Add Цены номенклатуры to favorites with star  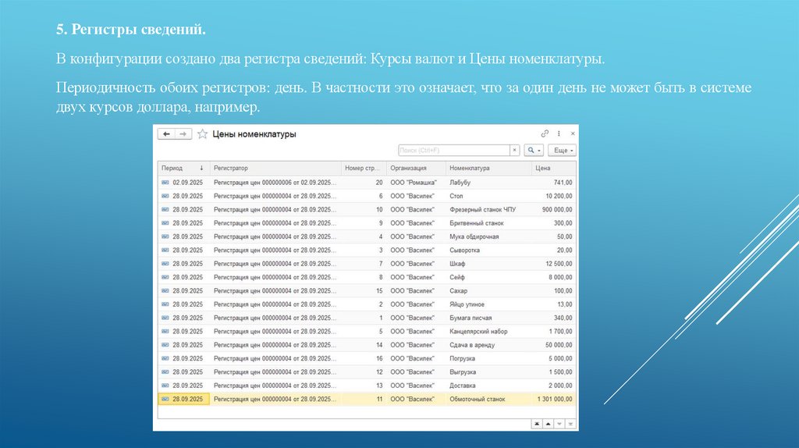point(202,134)
